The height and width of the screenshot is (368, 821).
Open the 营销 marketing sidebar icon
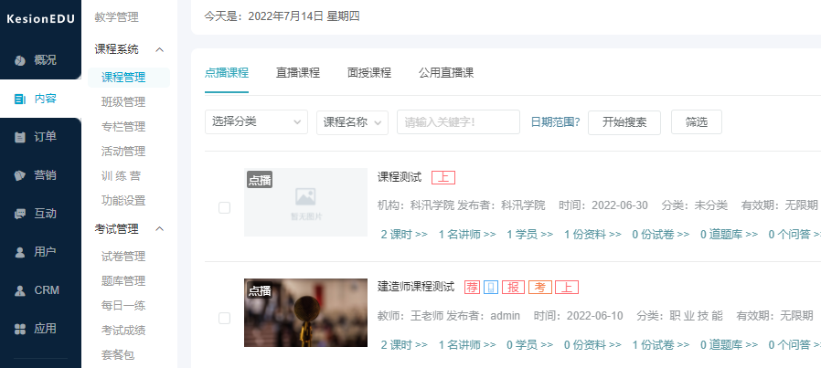20,175
